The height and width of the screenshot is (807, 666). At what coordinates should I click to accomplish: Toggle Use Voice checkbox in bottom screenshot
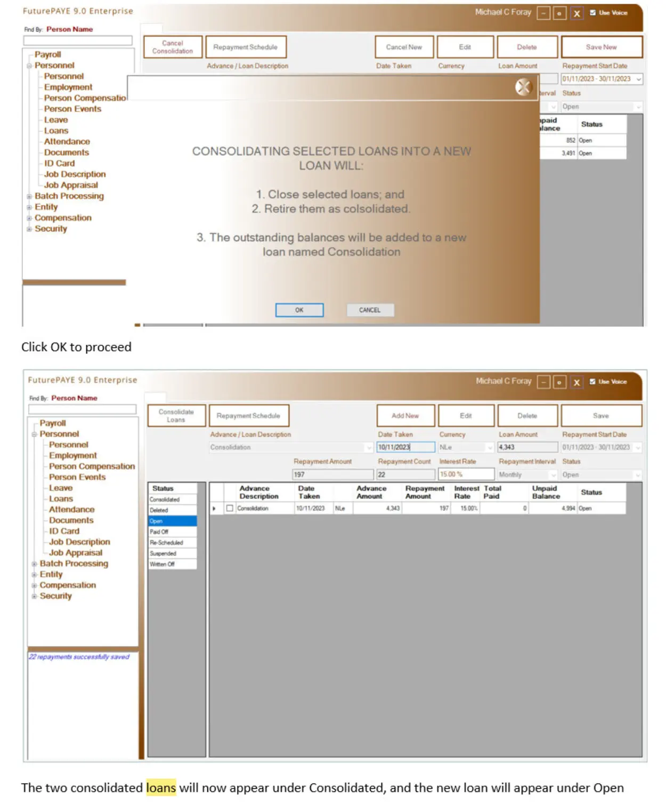click(x=592, y=382)
